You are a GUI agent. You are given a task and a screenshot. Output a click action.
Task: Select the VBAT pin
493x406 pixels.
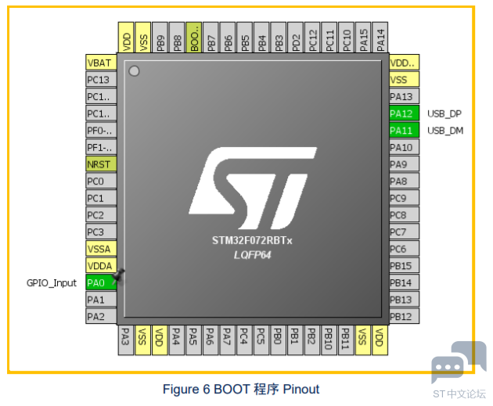point(101,63)
